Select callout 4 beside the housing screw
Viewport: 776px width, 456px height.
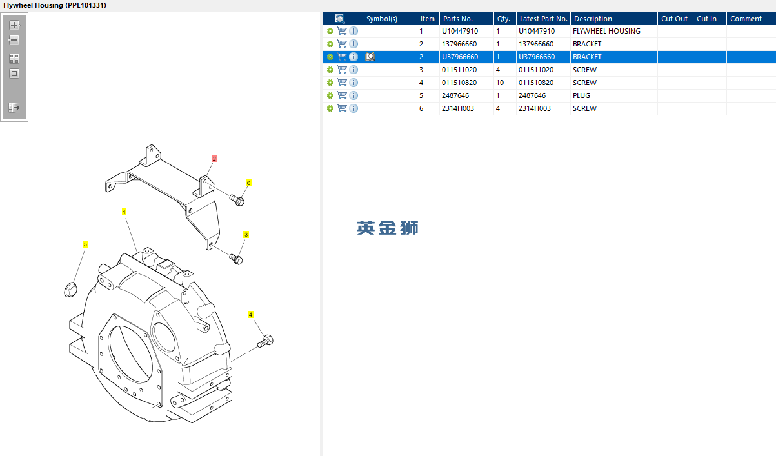click(251, 314)
